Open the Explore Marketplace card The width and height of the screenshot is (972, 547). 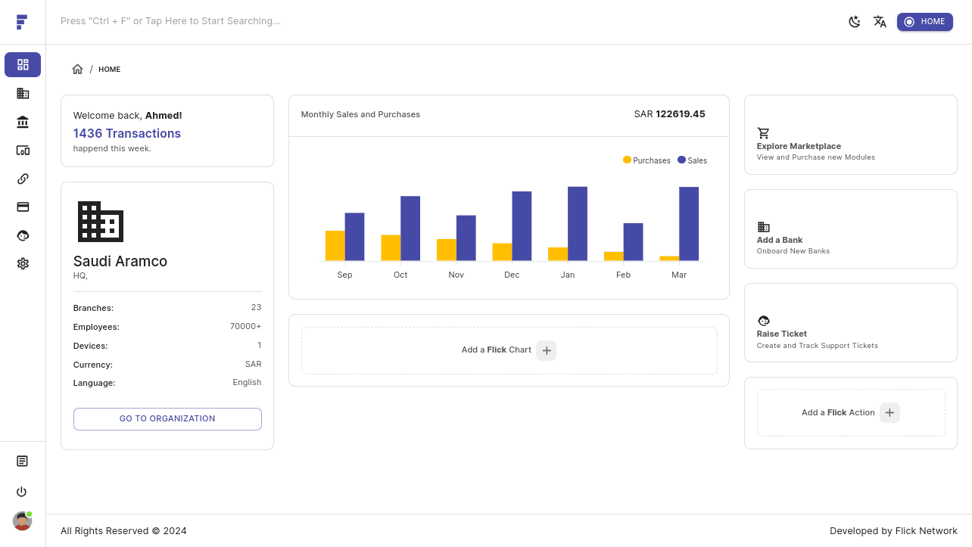[851, 135]
